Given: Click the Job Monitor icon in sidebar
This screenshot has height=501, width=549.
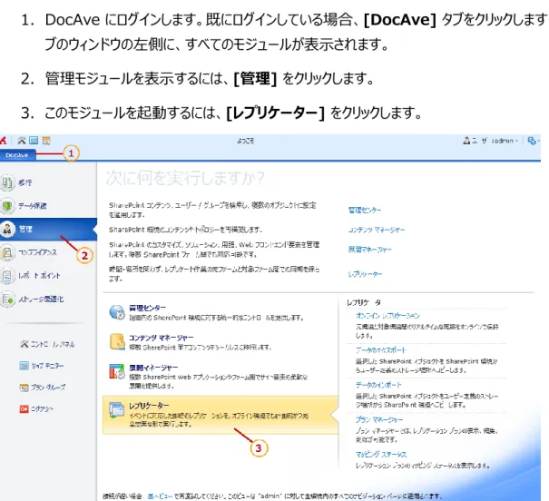Looking at the screenshot, I should click(24, 366).
